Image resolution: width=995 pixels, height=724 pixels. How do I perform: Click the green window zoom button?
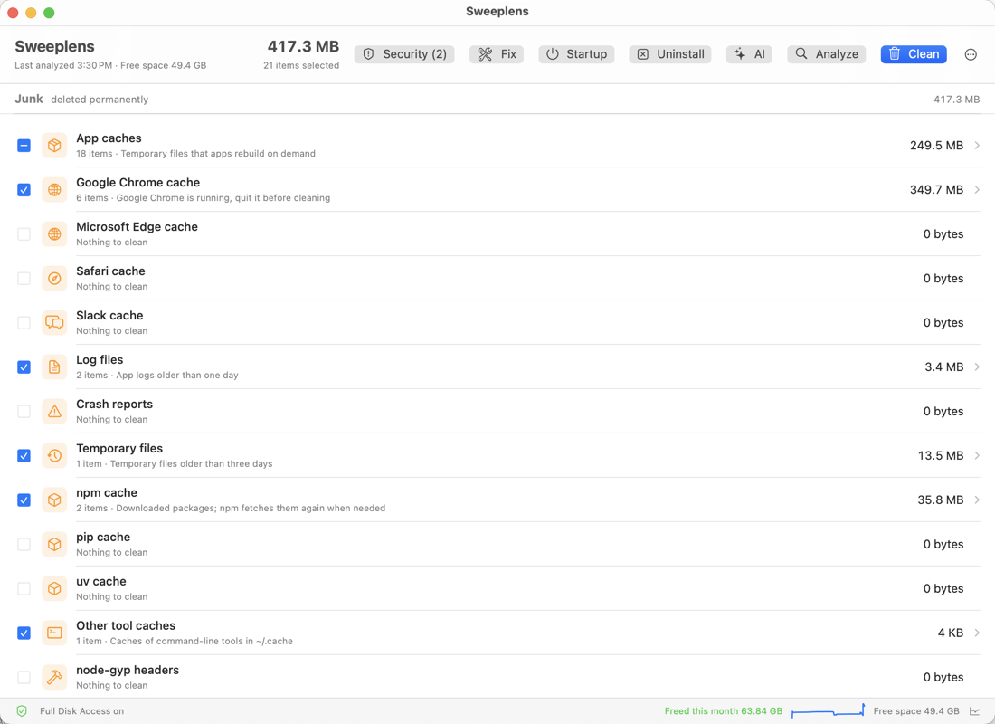point(49,13)
